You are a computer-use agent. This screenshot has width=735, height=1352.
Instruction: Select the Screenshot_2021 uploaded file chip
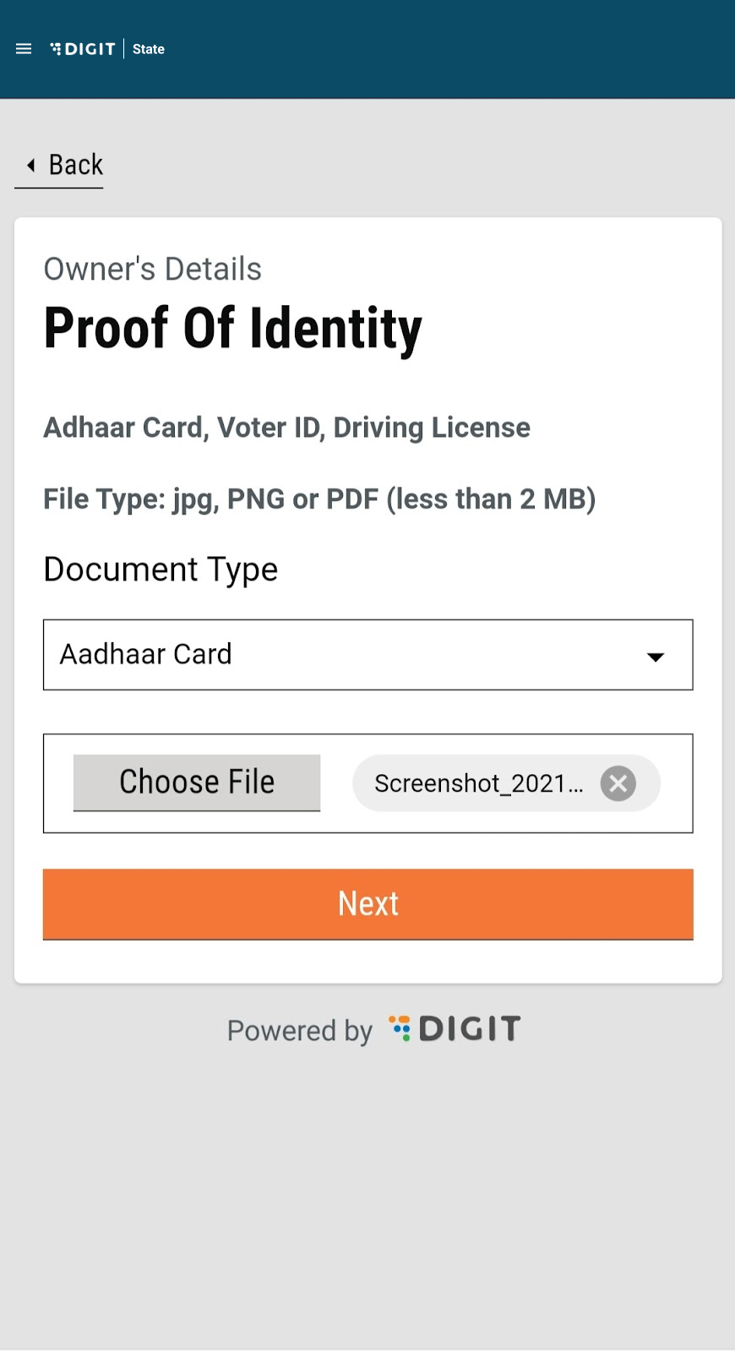(x=477, y=783)
